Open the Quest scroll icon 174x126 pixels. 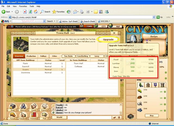(x=34, y=106)
